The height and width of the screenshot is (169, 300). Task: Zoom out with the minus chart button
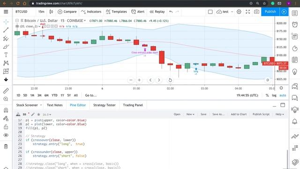(131, 80)
